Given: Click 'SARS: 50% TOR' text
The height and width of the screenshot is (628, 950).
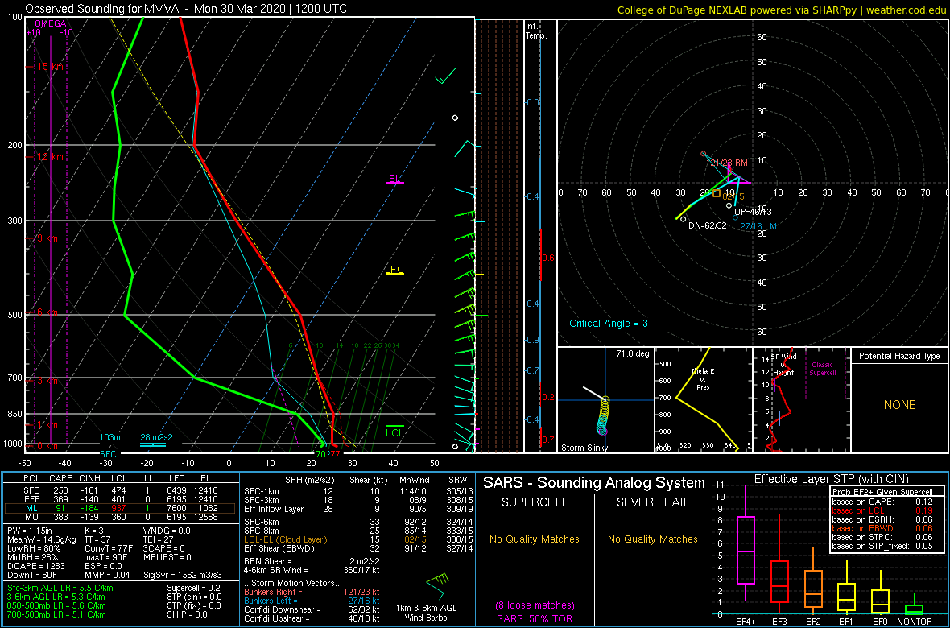Looking at the screenshot, I should [535, 618].
